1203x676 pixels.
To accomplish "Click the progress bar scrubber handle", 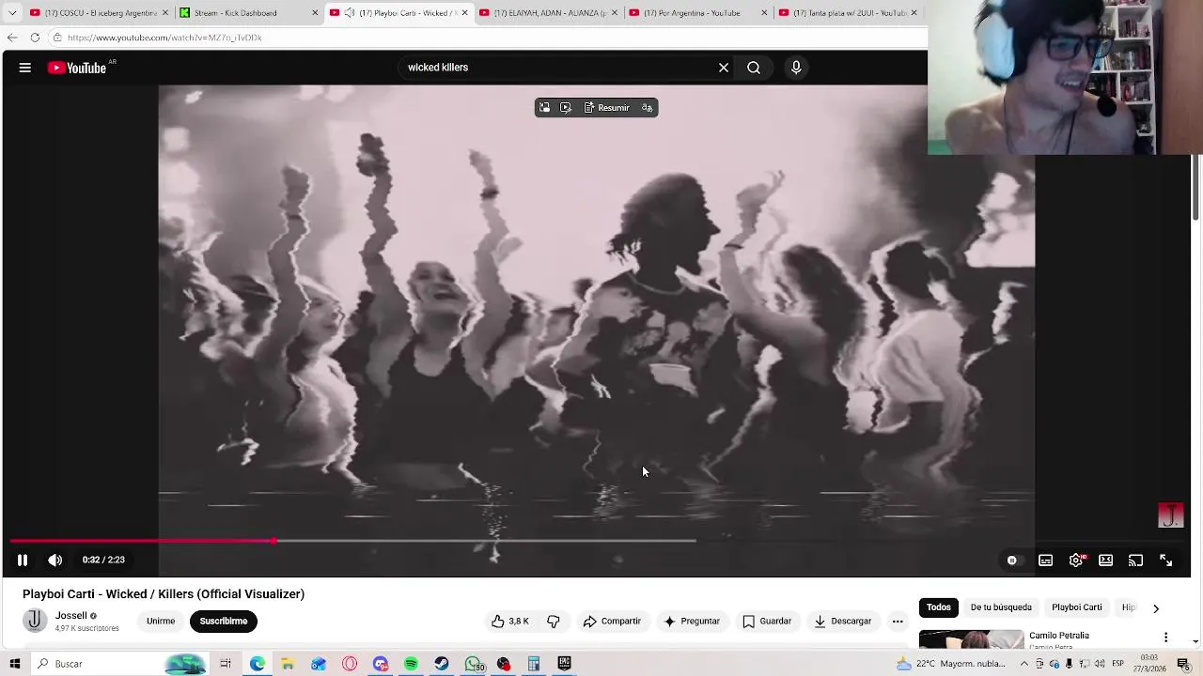I will [x=274, y=541].
